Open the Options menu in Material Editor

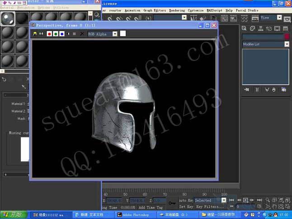pyautogui.click(x=44, y=8)
